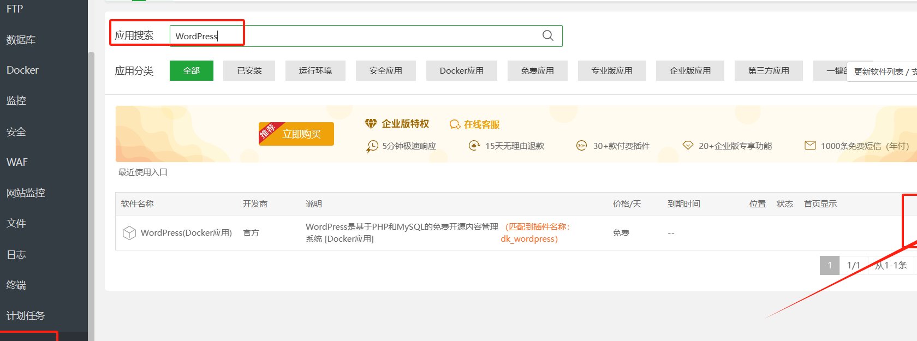The width and height of the screenshot is (917, 341).
Task: Click the 说明 column header
Action: click(314, 204)
